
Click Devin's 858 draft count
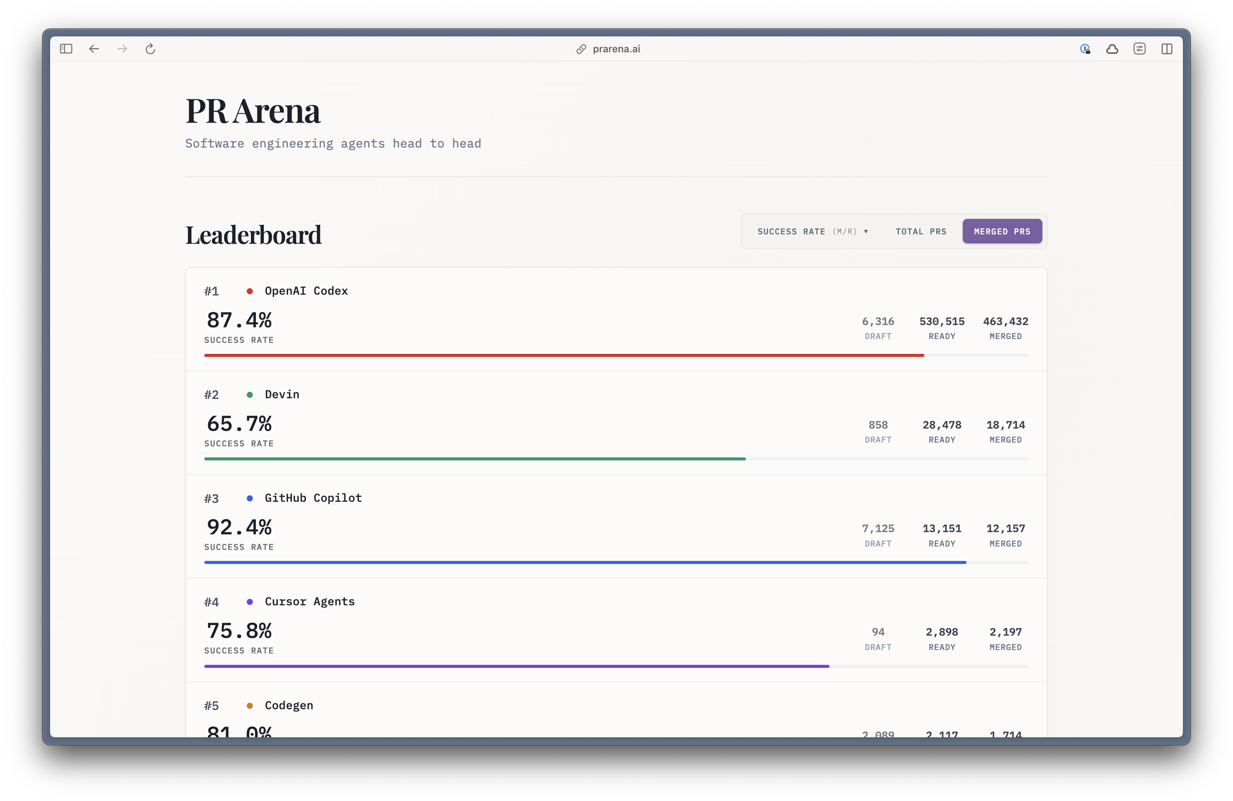click(878, 425)
